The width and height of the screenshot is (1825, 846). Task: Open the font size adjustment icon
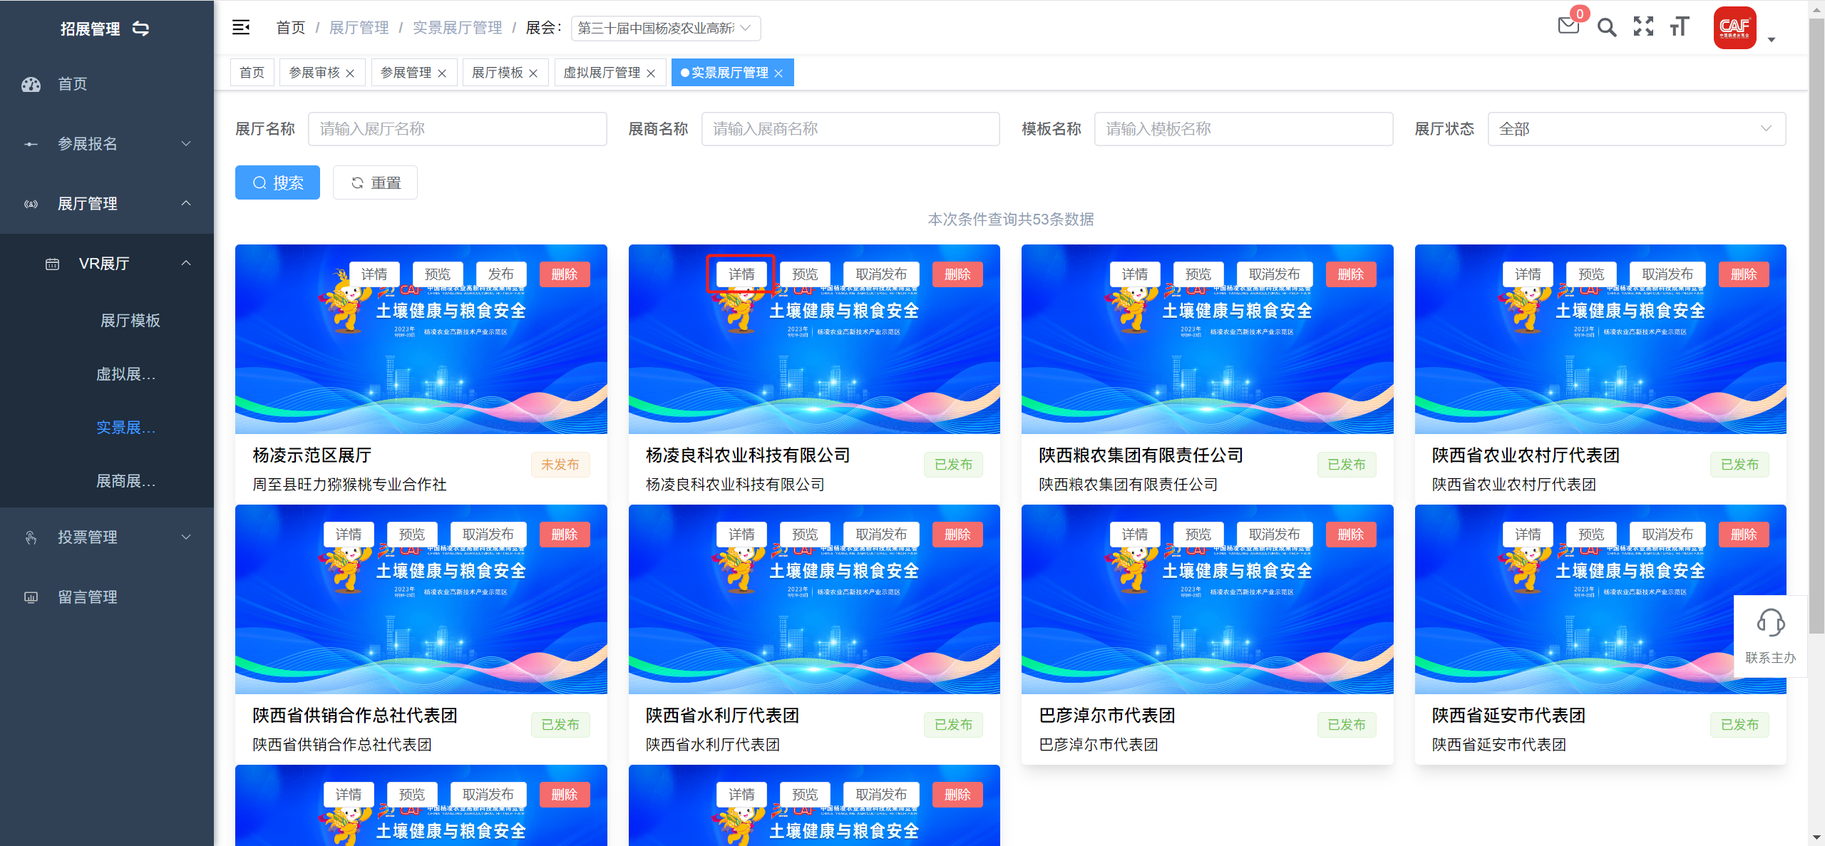click(1680, 26)
